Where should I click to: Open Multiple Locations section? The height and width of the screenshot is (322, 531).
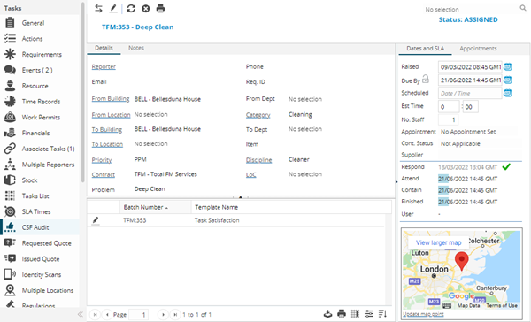48,290
